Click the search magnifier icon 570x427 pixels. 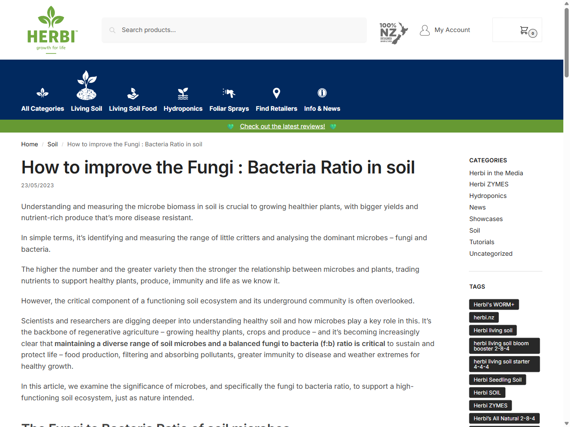112,30
